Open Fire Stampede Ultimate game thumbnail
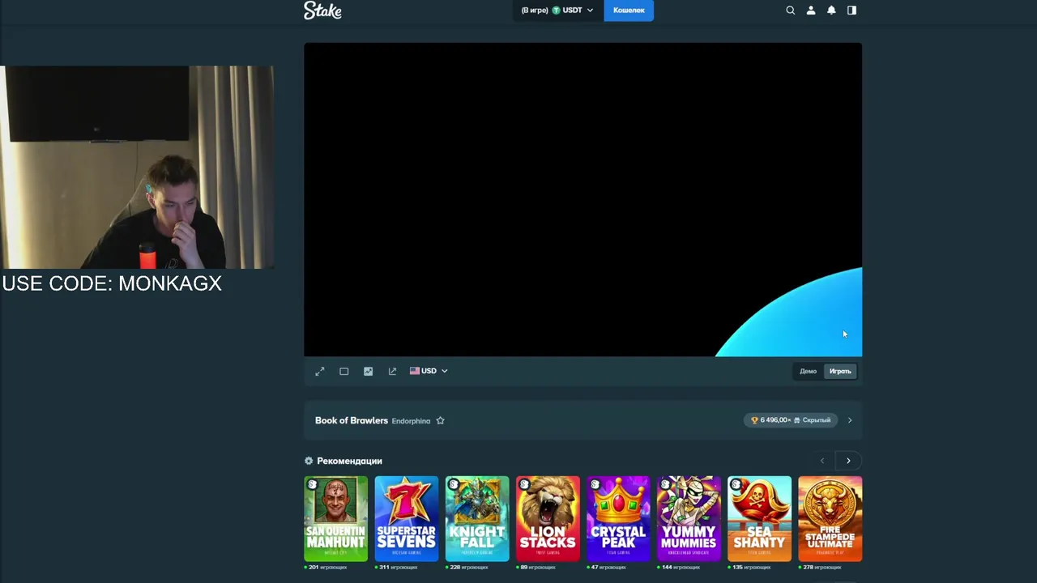1037x583 pixels. click(830, 519)
